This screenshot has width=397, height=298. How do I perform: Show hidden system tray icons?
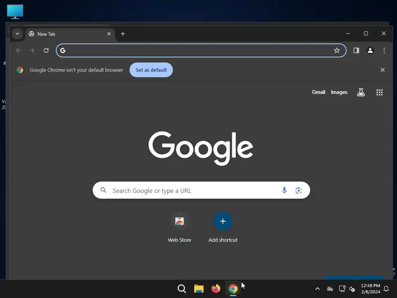tap(317, 289)
